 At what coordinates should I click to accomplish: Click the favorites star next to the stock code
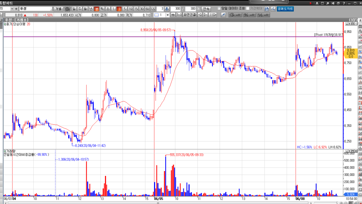point(16,9)
